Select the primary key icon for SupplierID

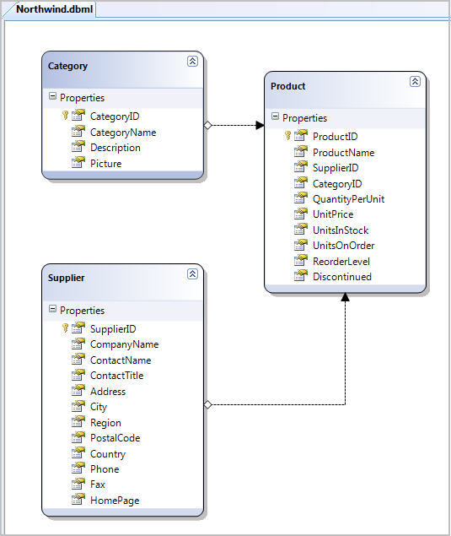(65, 328)
